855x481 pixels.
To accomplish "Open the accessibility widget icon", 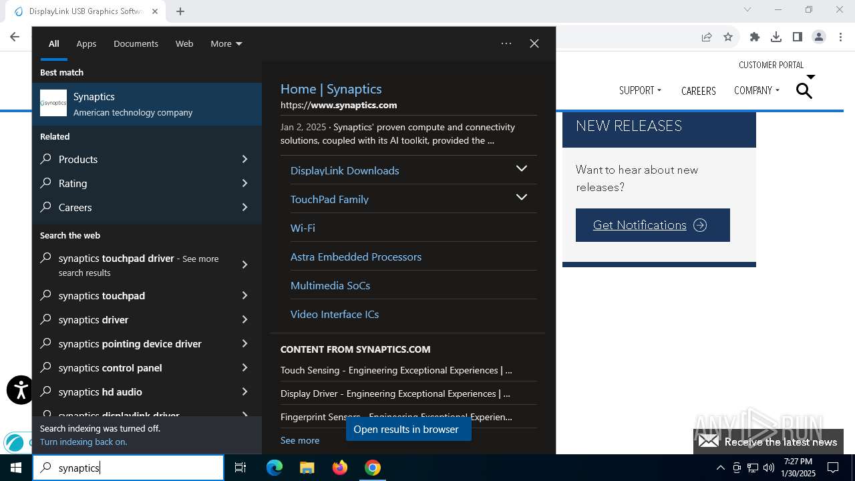I will pos(20,390).
